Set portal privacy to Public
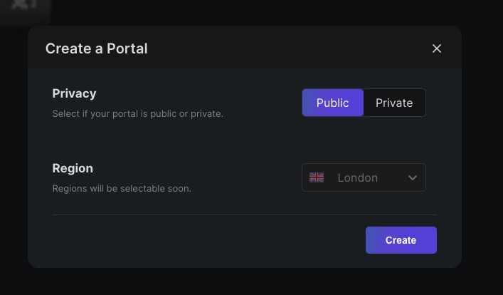This screenshot has width=503, height=295. pyautogui.click(x=332, y=103)
